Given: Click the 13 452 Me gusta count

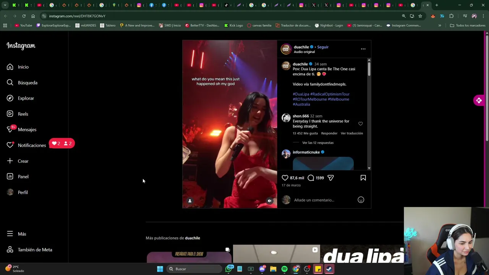Looking at the screenshot, I should tap(305, 133).
